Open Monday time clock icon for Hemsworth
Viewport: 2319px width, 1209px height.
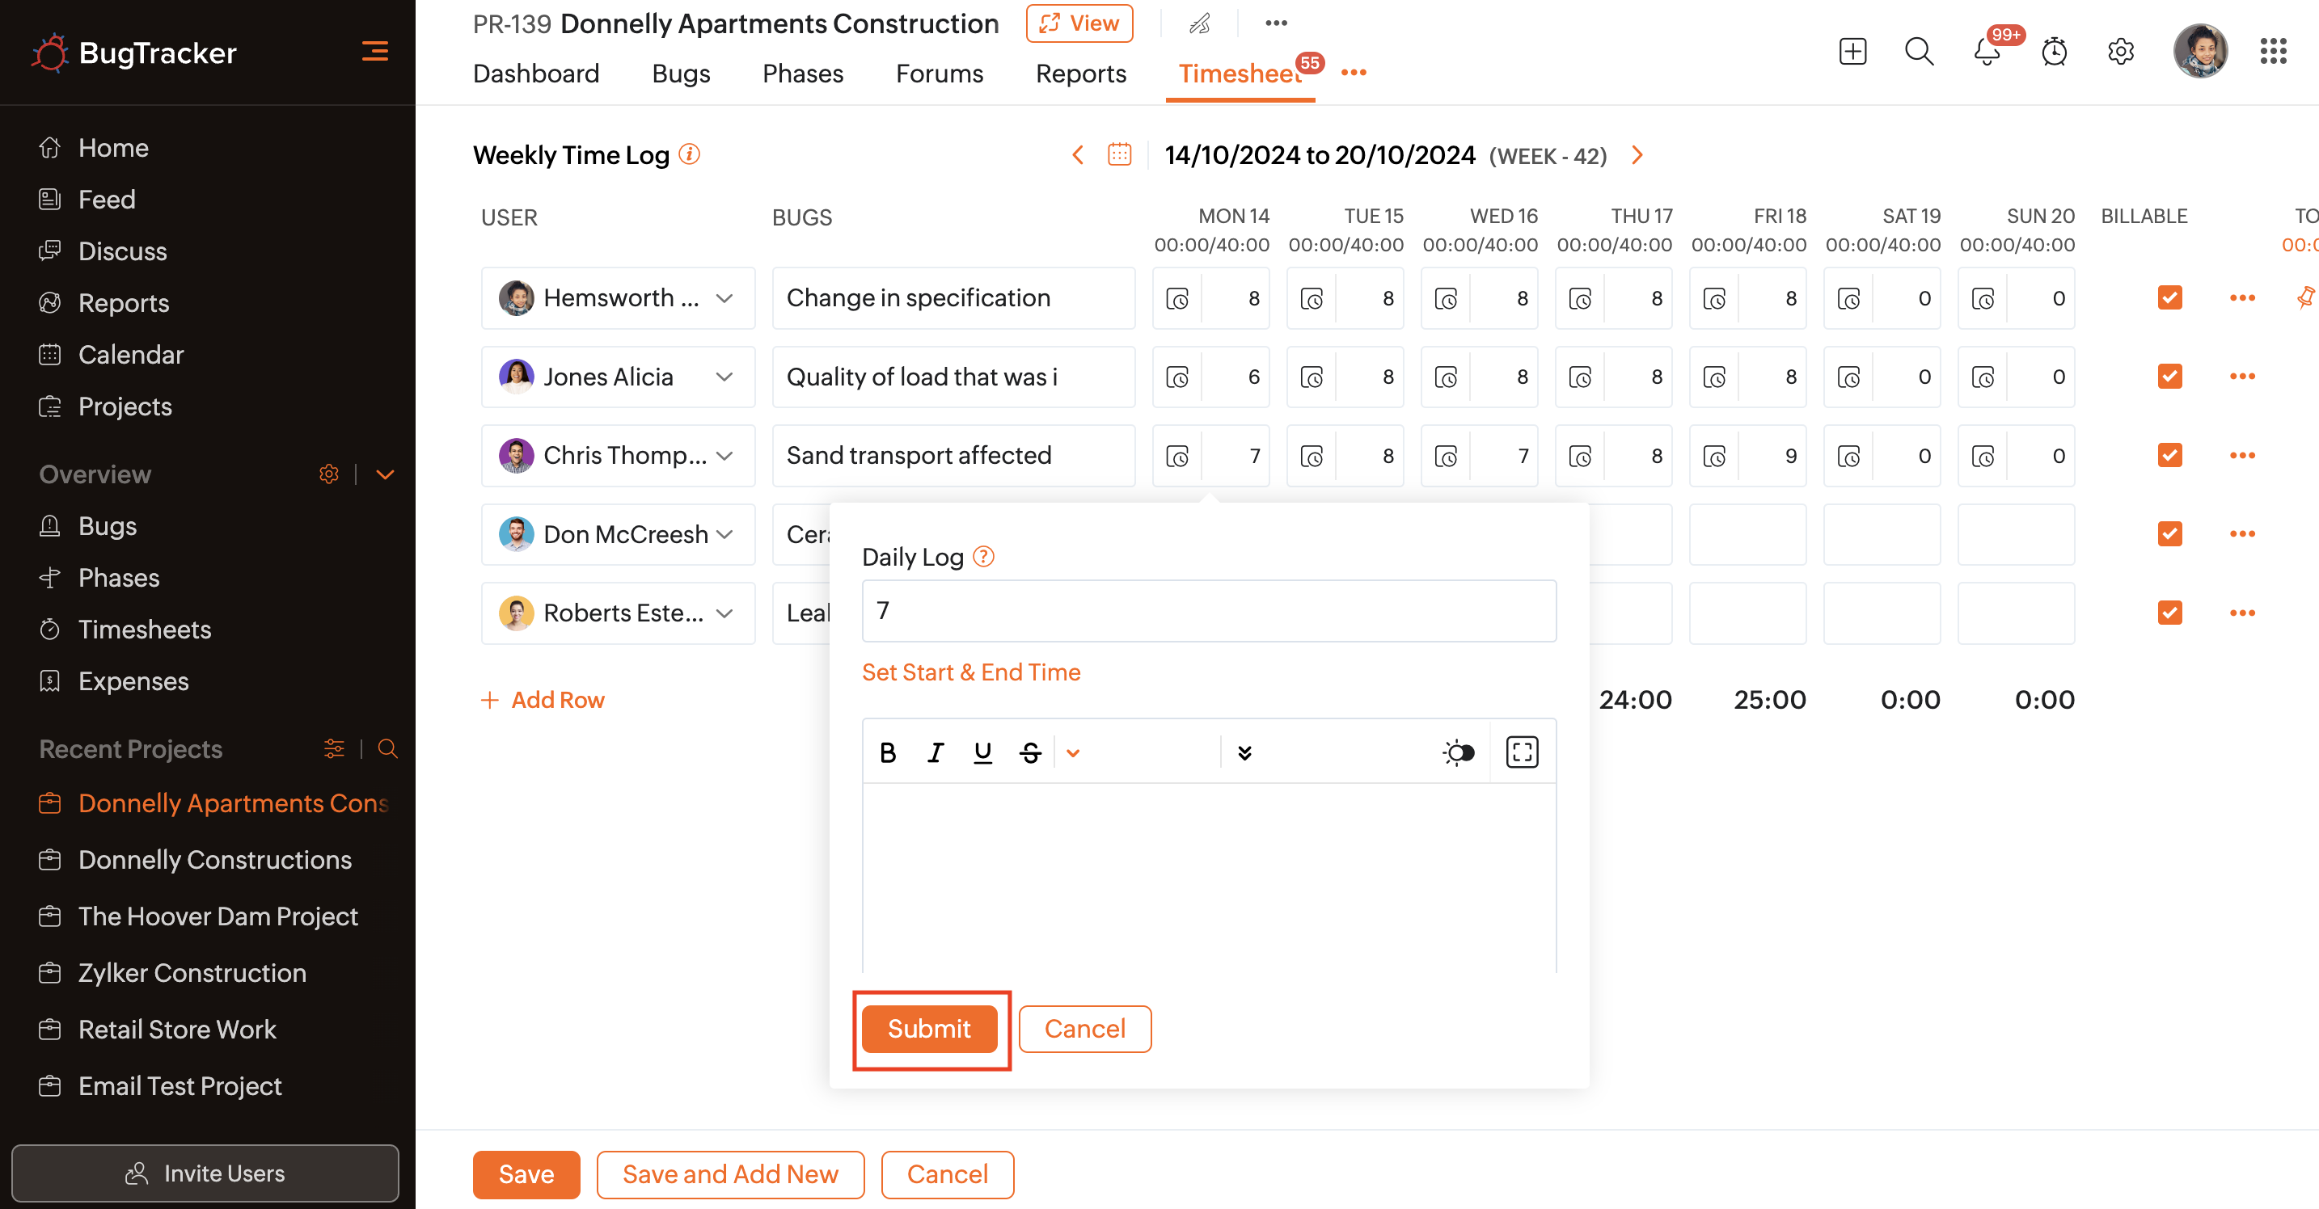[x=1176, y=299]
